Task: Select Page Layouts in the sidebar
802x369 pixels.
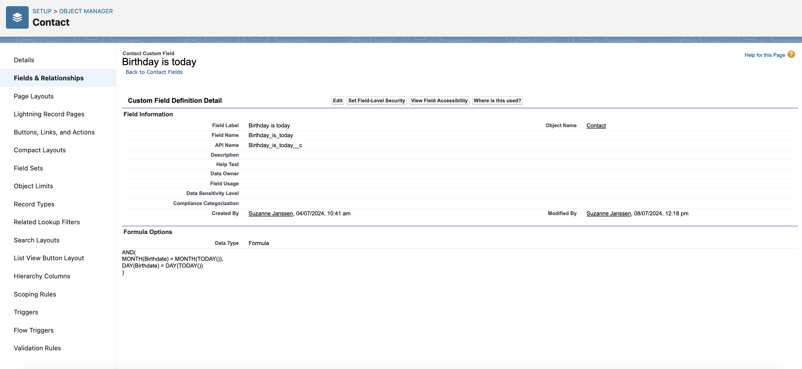Action: coord(34,96)
